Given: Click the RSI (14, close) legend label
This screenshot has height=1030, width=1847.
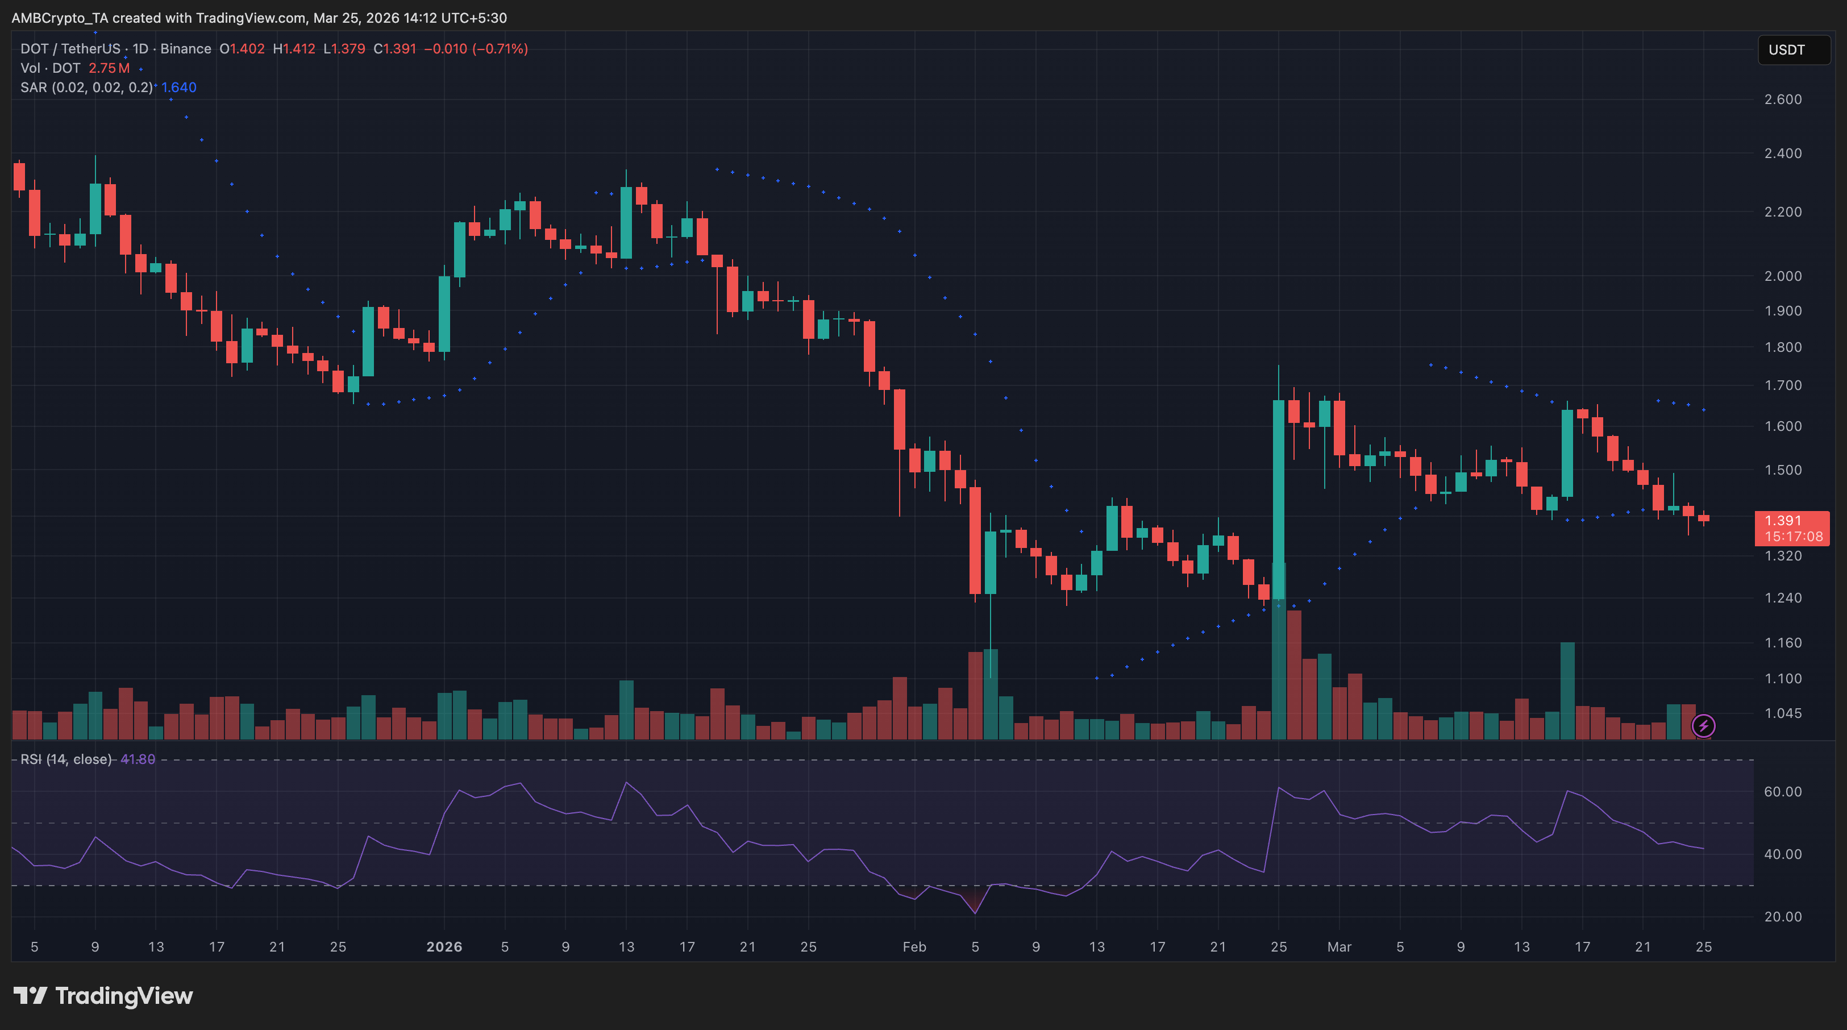Looking at the screenshot, I should point(66,759).
